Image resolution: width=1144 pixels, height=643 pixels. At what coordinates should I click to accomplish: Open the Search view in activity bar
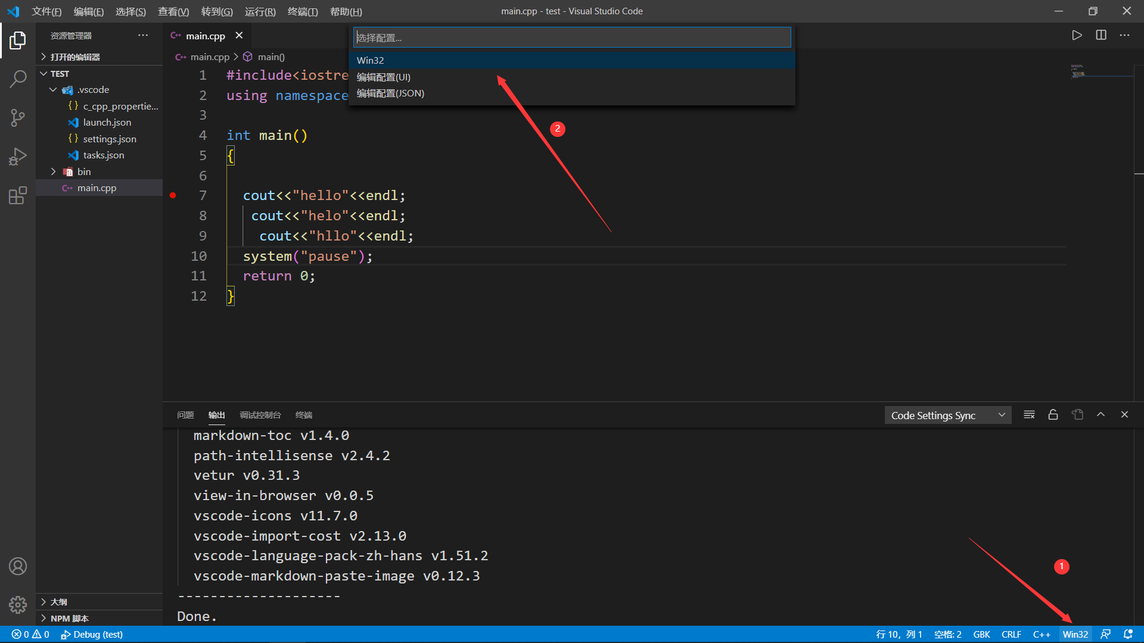pos(18,79)
